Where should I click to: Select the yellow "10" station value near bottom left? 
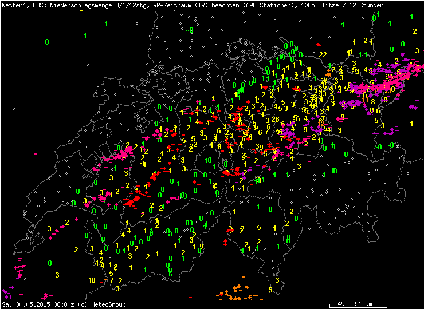[92, 280]
